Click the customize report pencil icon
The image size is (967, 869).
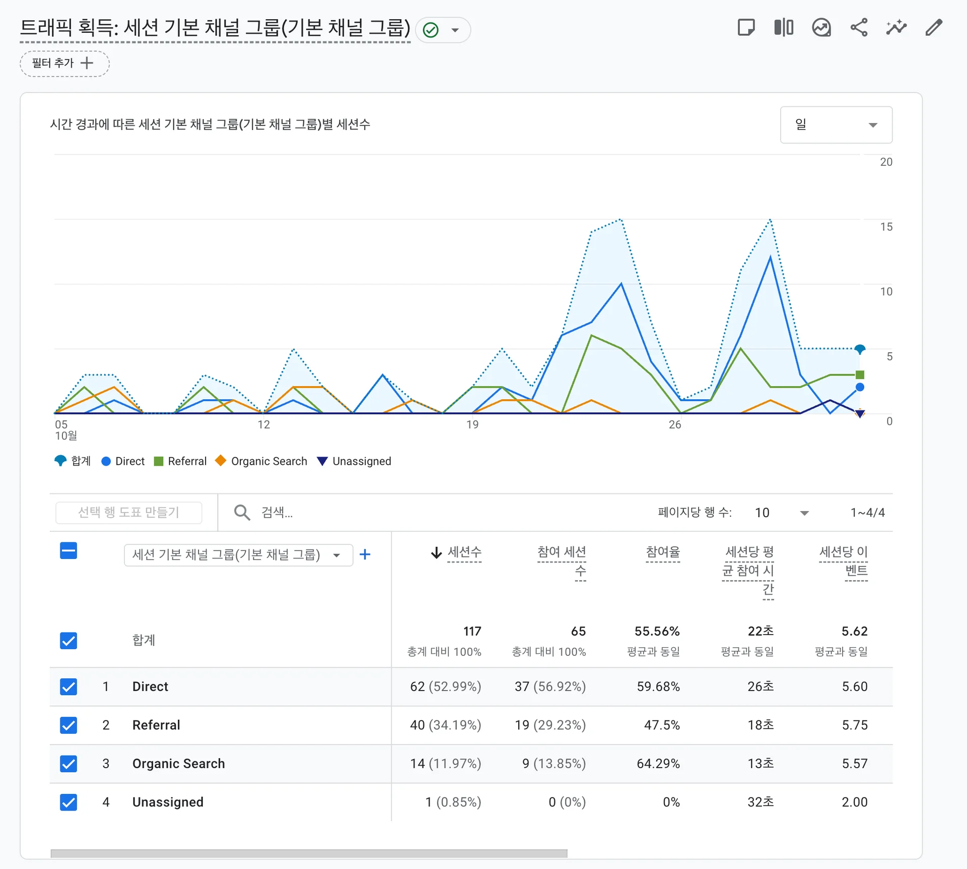tap(934, 28)
